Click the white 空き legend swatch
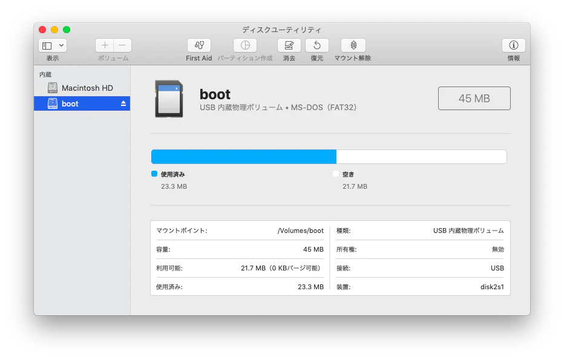The width and height of the screenshot is (564, 360). 336,174
